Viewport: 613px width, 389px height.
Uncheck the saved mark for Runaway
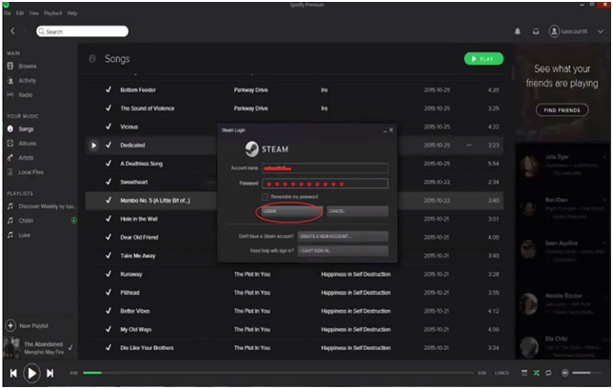(108, 274)
